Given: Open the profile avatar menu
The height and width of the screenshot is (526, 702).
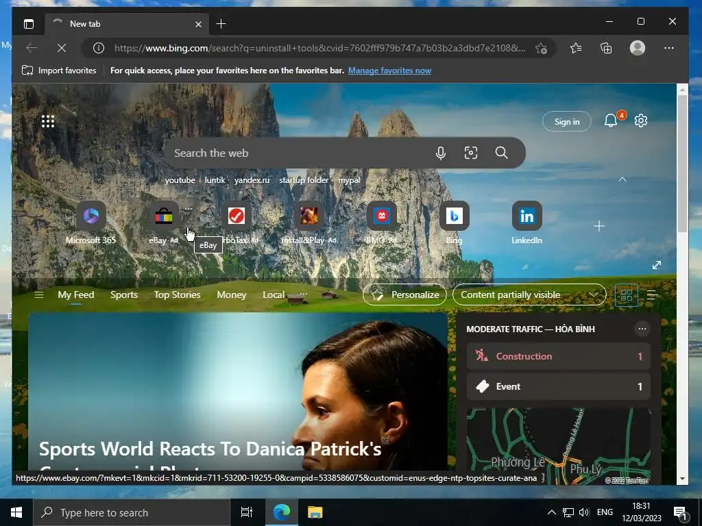Looking at the screenshot, I should coord(638,48).
